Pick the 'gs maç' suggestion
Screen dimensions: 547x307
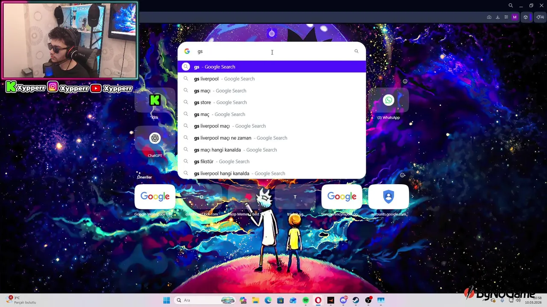272,114
